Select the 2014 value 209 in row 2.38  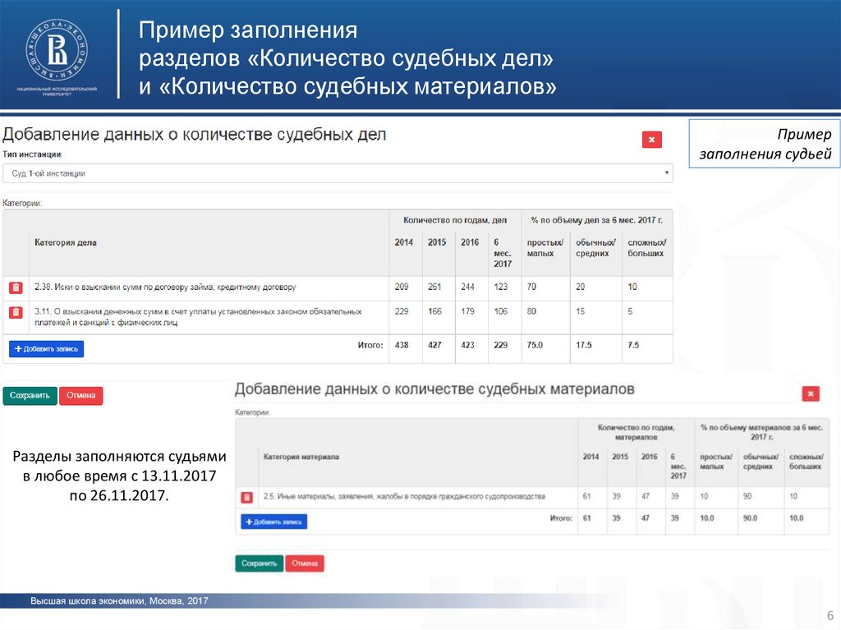(x=402, y=287)
